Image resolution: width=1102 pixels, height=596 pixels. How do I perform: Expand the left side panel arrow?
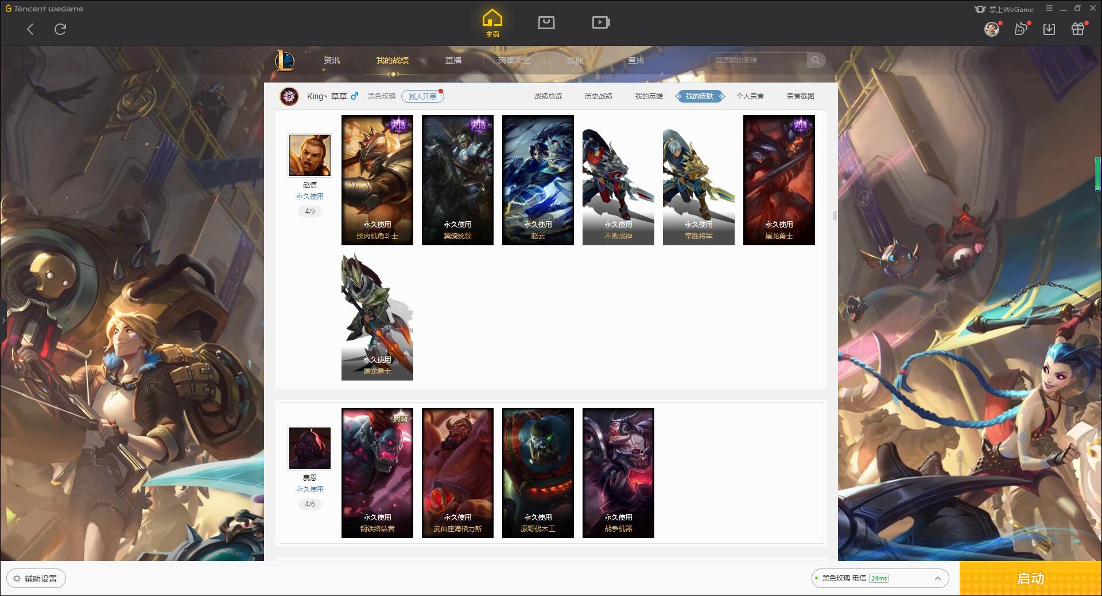(3, 320)
